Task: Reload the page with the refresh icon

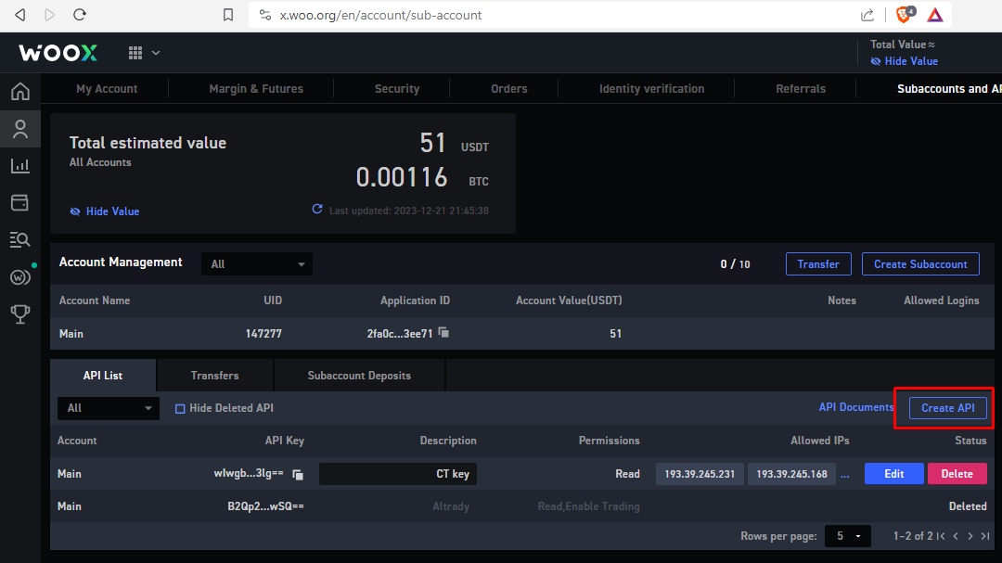Action: tap(79, 15)
